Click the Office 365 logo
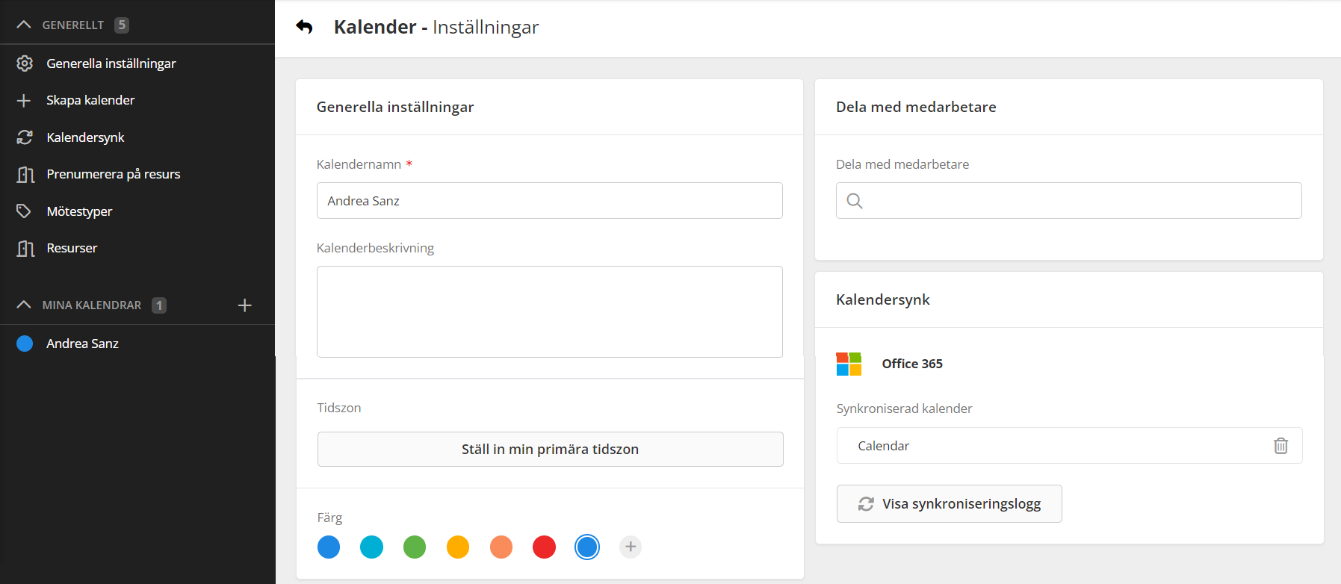 (849, 364)
